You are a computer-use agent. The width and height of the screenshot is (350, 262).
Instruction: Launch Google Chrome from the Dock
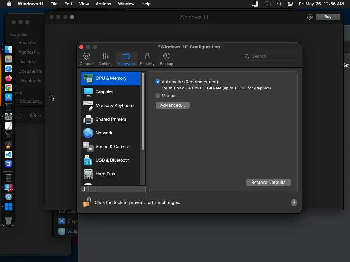click(x=9, y=88)
